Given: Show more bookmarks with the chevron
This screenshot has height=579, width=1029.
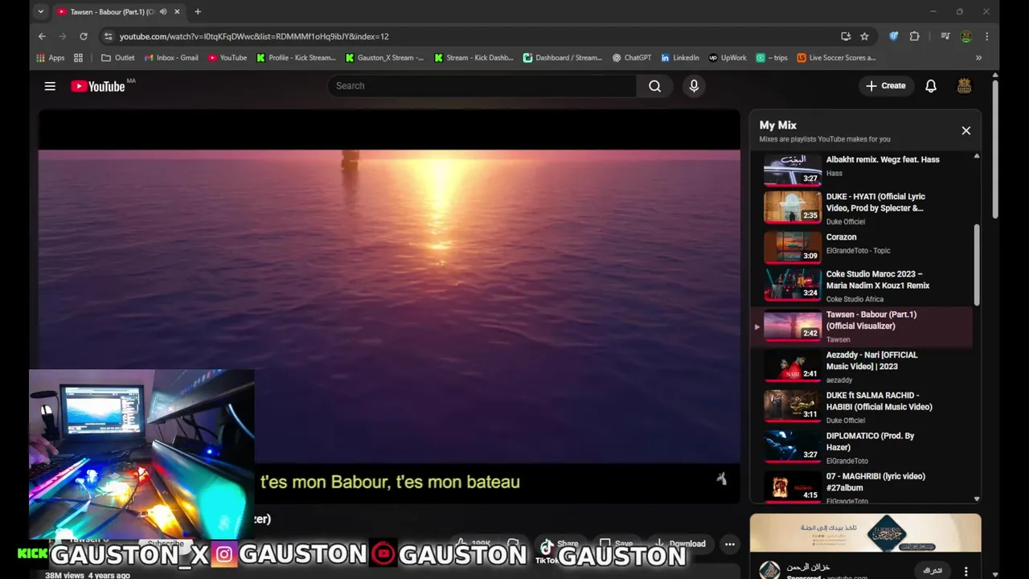Looking at the screenshot, I should (978, 58).
